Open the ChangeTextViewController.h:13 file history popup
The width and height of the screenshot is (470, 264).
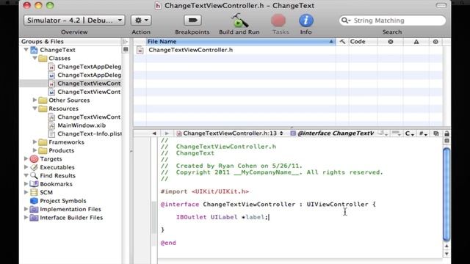coord(230,133)
